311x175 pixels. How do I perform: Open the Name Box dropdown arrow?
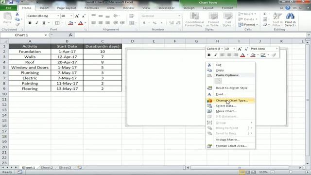point(46,35)
